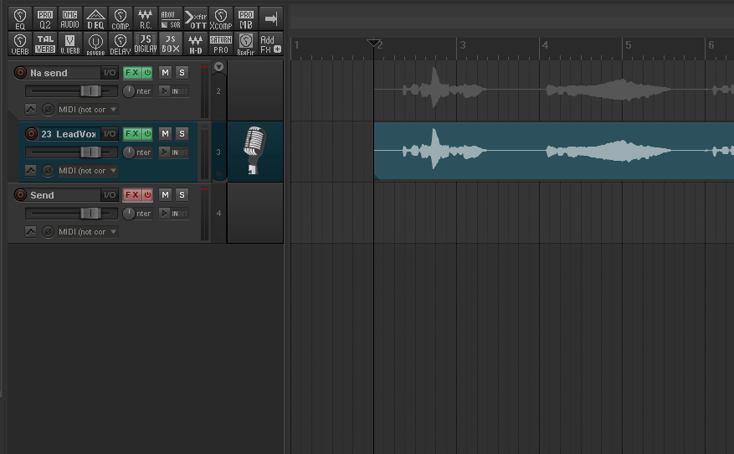The image size is (734, 454).
Task: Open FX chain for Na send
Action: point(132,73)
